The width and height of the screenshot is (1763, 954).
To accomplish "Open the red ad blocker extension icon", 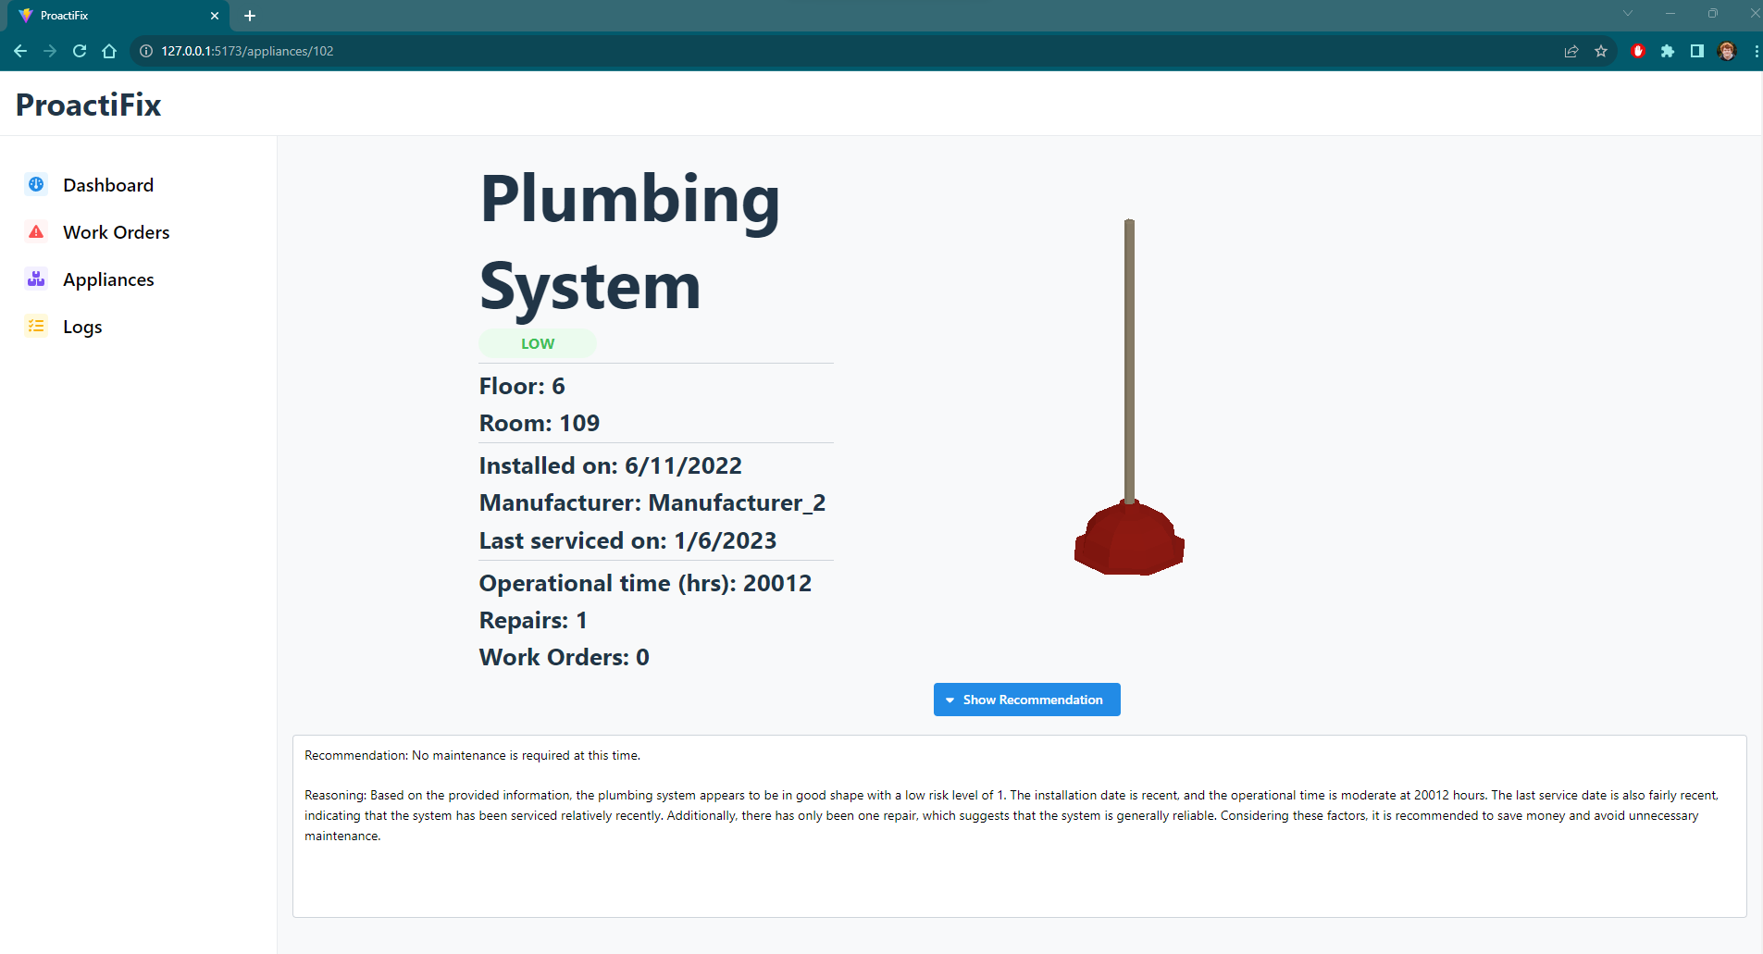I will point(1637,51).
